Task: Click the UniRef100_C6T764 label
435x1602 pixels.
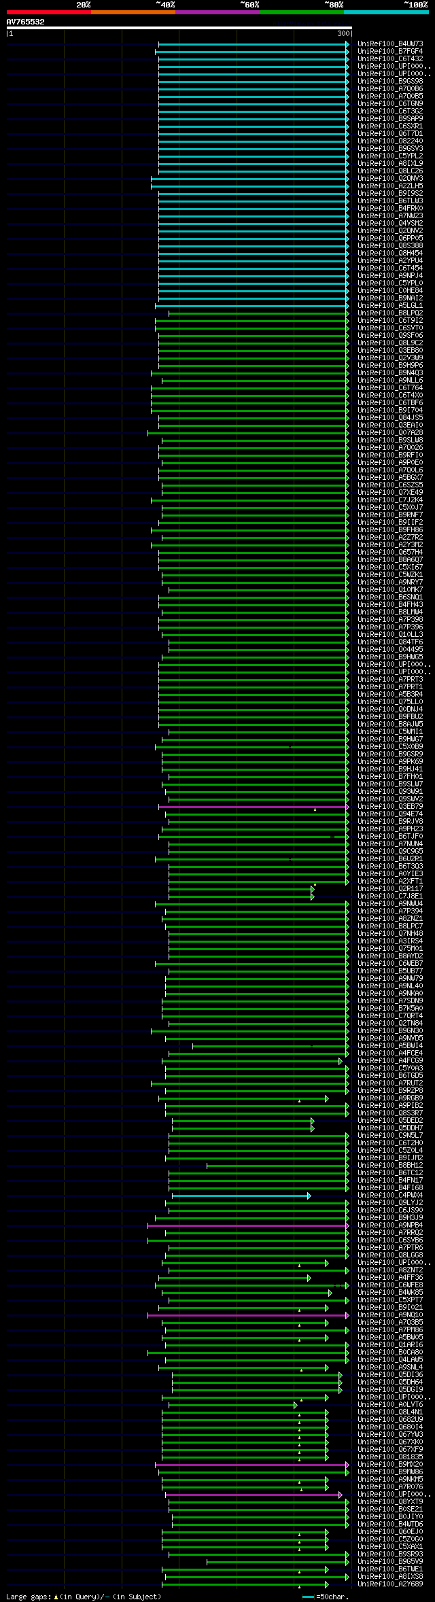Action: point(390,388)
